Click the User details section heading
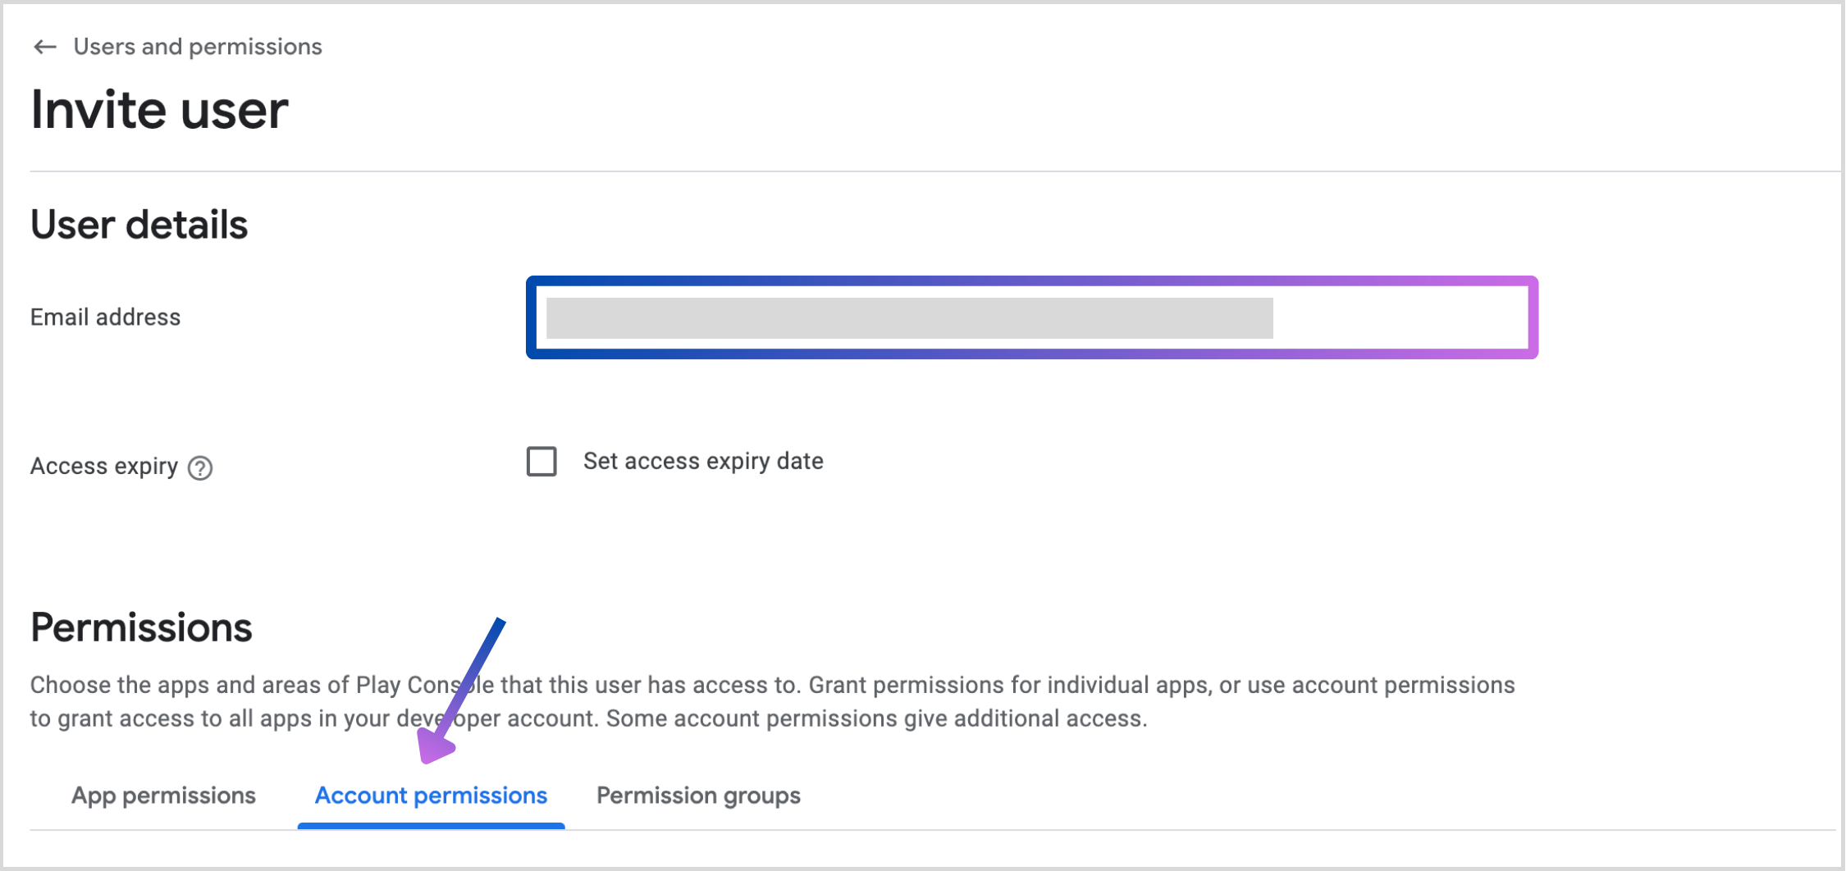Image resolution: width=1846 pixels, height=871 pixels. 139,225
